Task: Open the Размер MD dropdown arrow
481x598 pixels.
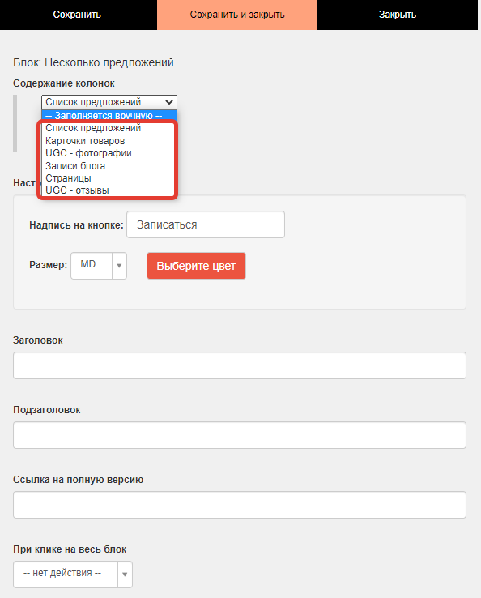Action: (x=119, y=266)
